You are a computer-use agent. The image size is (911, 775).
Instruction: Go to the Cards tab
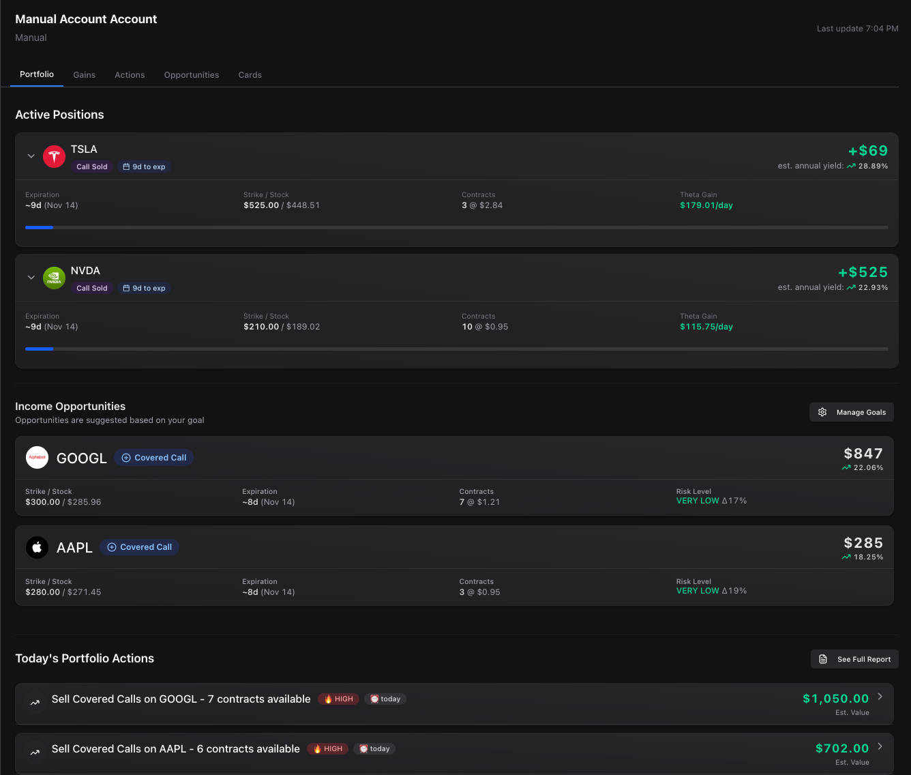[x=250, y=75]
